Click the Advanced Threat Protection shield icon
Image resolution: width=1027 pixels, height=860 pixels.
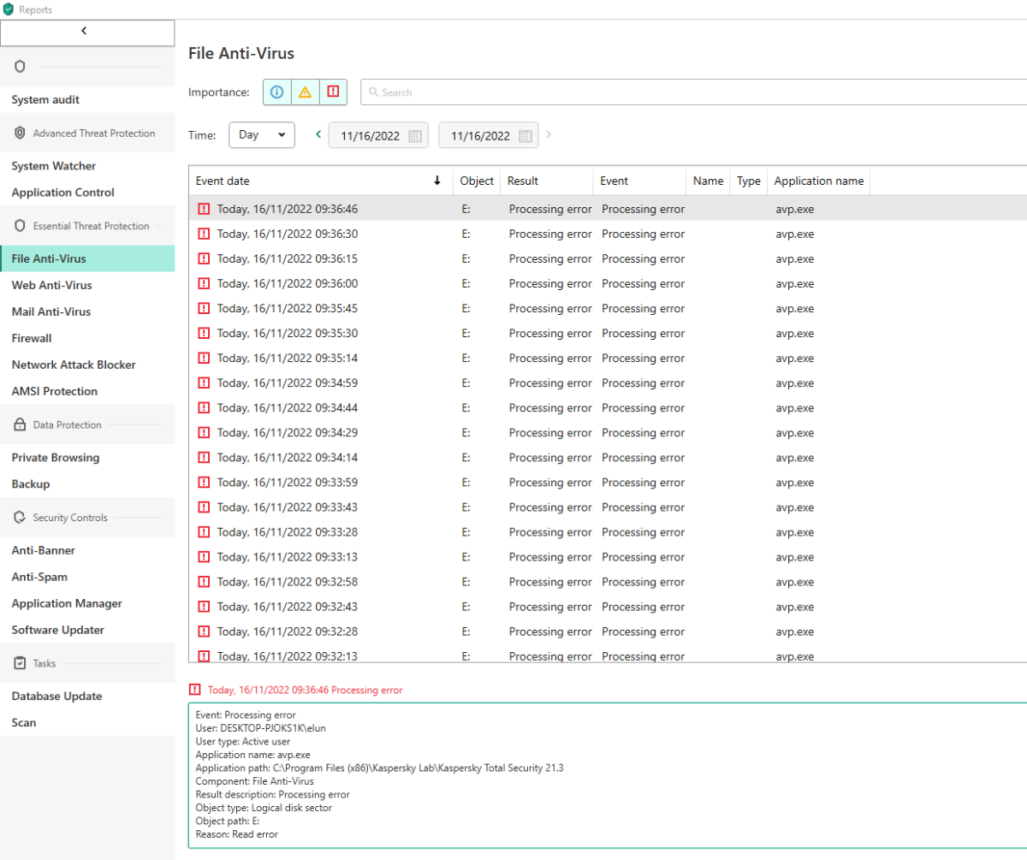tap(20, 133)
